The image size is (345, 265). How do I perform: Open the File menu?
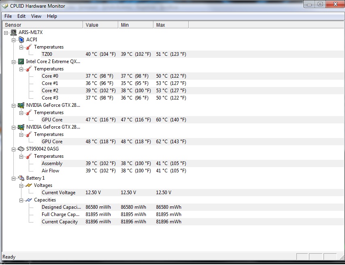[8, 16]
